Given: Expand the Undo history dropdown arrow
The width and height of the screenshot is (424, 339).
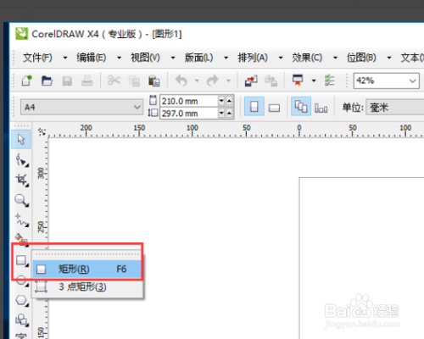Looking at the screenshot, I should click(197, 81).
